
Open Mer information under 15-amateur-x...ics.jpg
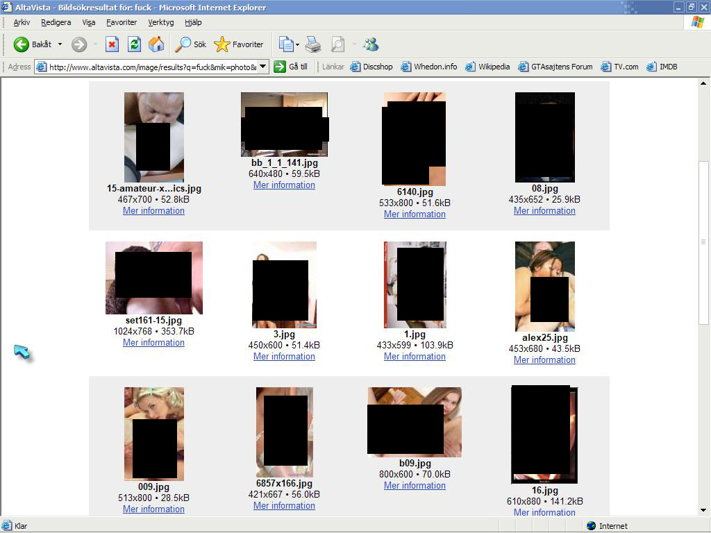click(x=153, y=211)
